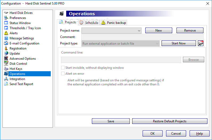This screenshot has width=212, height=140.
Task: Click the E-mail Configuration icon
Action: [6, 43]
